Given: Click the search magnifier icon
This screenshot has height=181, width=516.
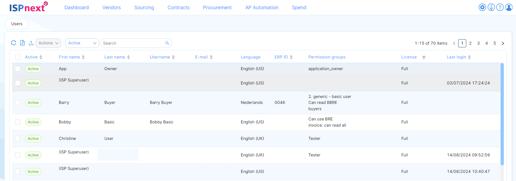Looking at the screenshot, I should point(167,43).
